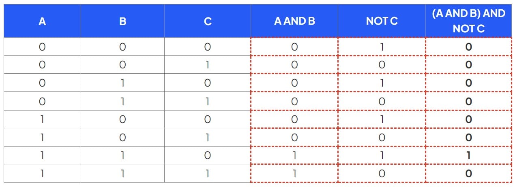Image resolution: width=515 pixels, height=187 pixels.
Task: Click the bold 0 in the first data row
Action: pyautogui.click(x=468, y=47)
